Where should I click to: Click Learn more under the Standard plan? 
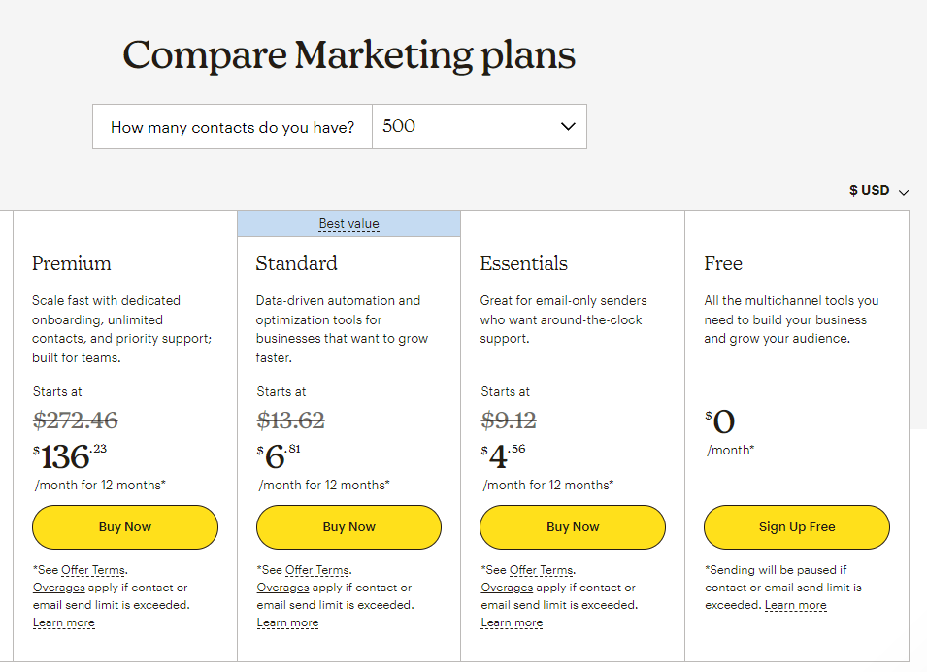pyautogui.click(x=287, y=622)
